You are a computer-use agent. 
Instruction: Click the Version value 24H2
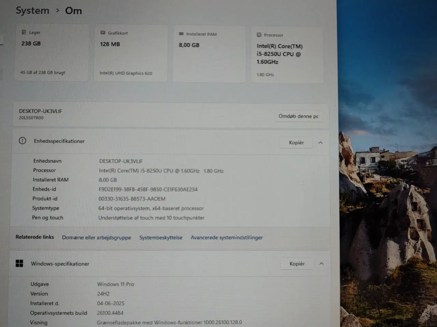pyautogui.click(x=103, y=294)
